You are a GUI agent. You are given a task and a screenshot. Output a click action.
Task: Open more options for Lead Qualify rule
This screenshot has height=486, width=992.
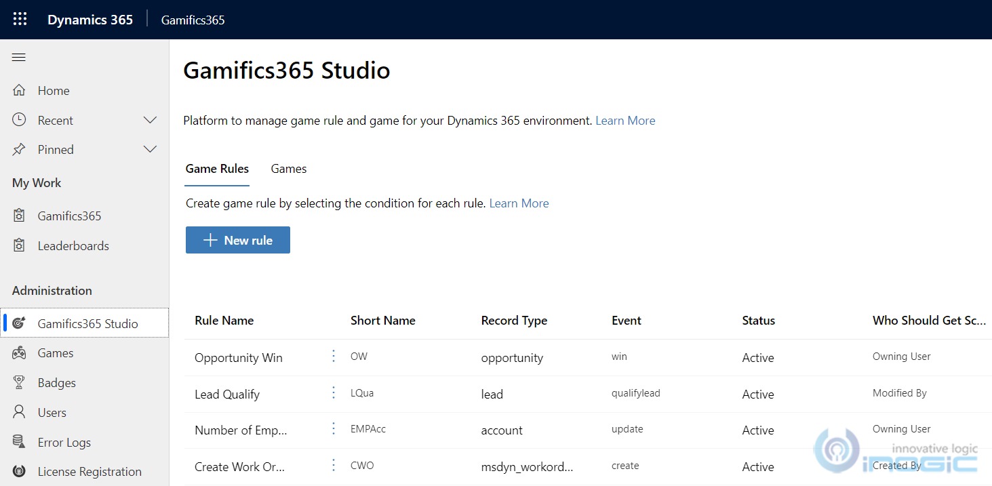(x=333, y=392)
